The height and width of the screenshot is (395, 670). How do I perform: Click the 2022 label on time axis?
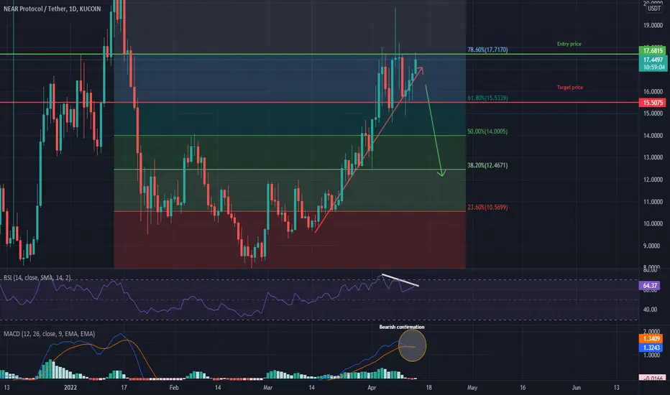pyautogui.click(x=70, y=387)
